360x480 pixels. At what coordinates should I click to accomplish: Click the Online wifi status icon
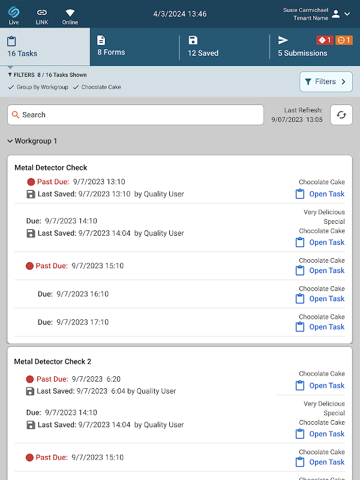click(x=70, y=13)
